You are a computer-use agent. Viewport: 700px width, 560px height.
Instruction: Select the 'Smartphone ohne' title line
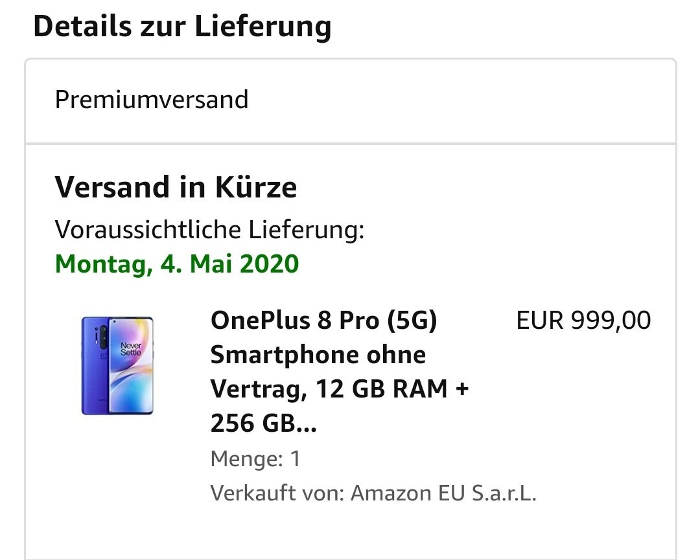pos(318,355)
